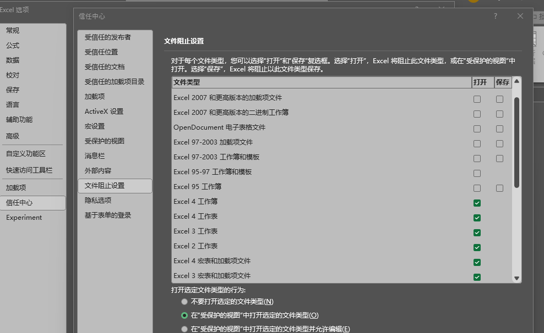This screenshot has height=333, width=544.
Task: Open 基于表单的登录 section
Action: tap(115, 215)
